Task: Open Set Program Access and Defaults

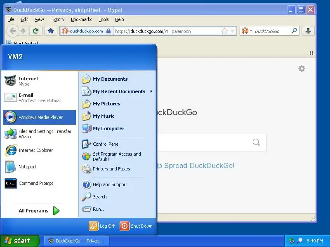Action: point(118,156)
